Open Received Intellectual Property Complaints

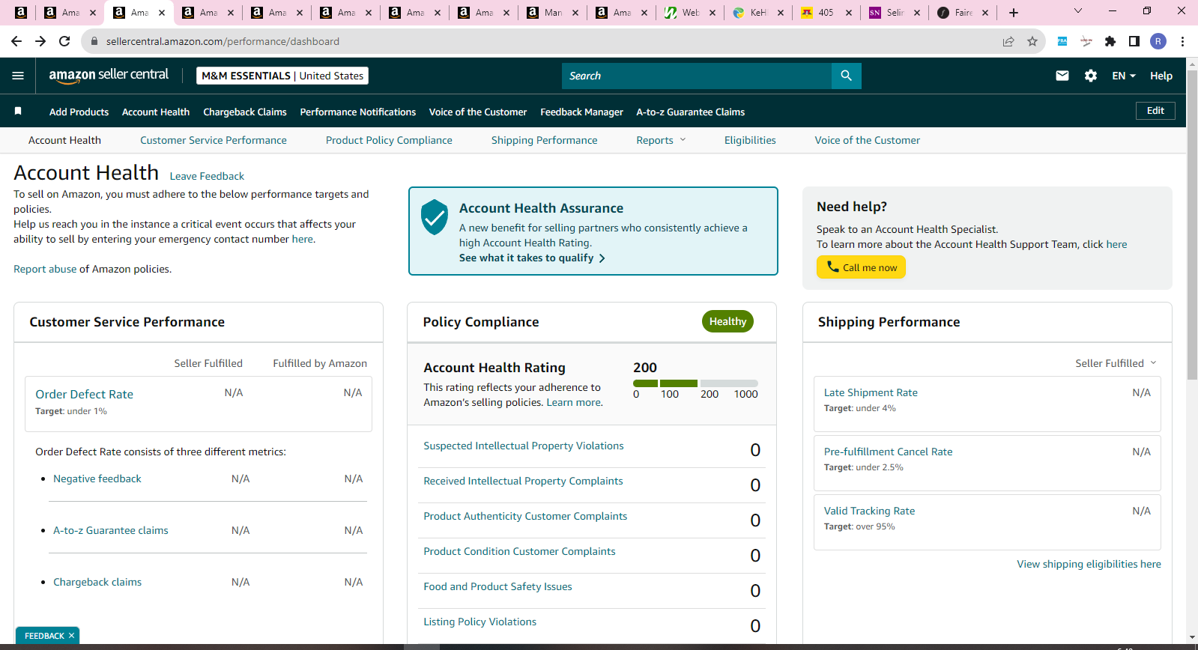pos(523,481)
